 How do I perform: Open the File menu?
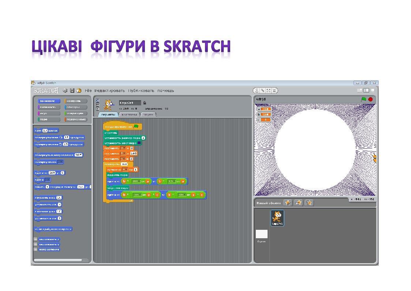tap(88, 91)
